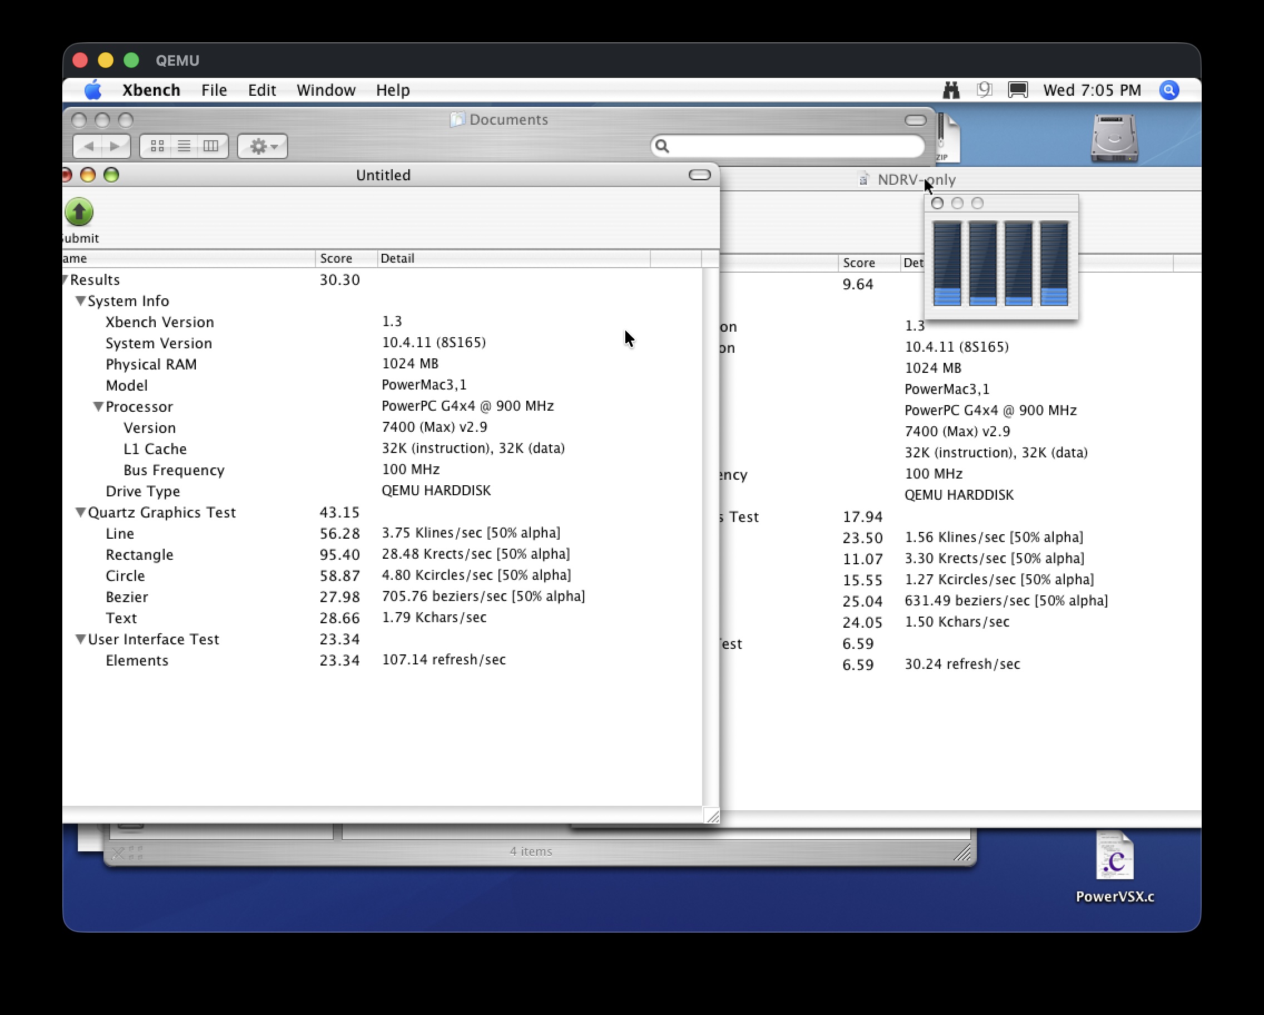Image resolution: width=1264 pixels, height=1015 pixels.
Task: Zoom the Untitled results window
Action: coord(111,175)
